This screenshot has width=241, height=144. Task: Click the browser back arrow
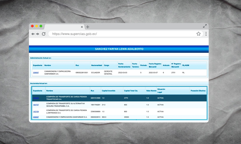tap(33, 34)
